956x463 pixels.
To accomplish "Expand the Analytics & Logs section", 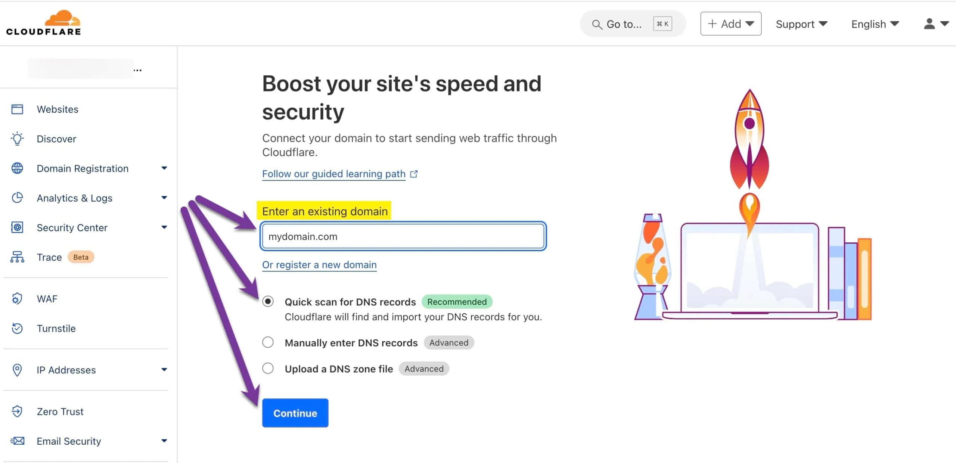I will point(164,198).
